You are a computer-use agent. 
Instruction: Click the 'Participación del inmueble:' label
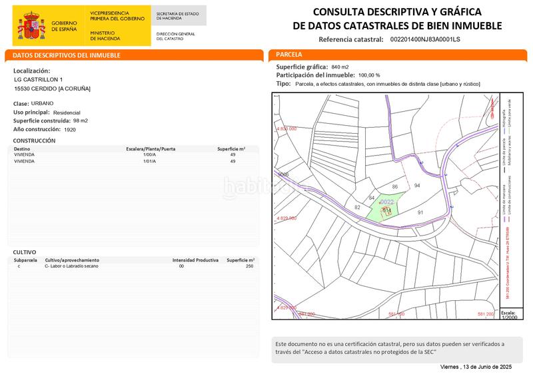[x=315, y=75]
